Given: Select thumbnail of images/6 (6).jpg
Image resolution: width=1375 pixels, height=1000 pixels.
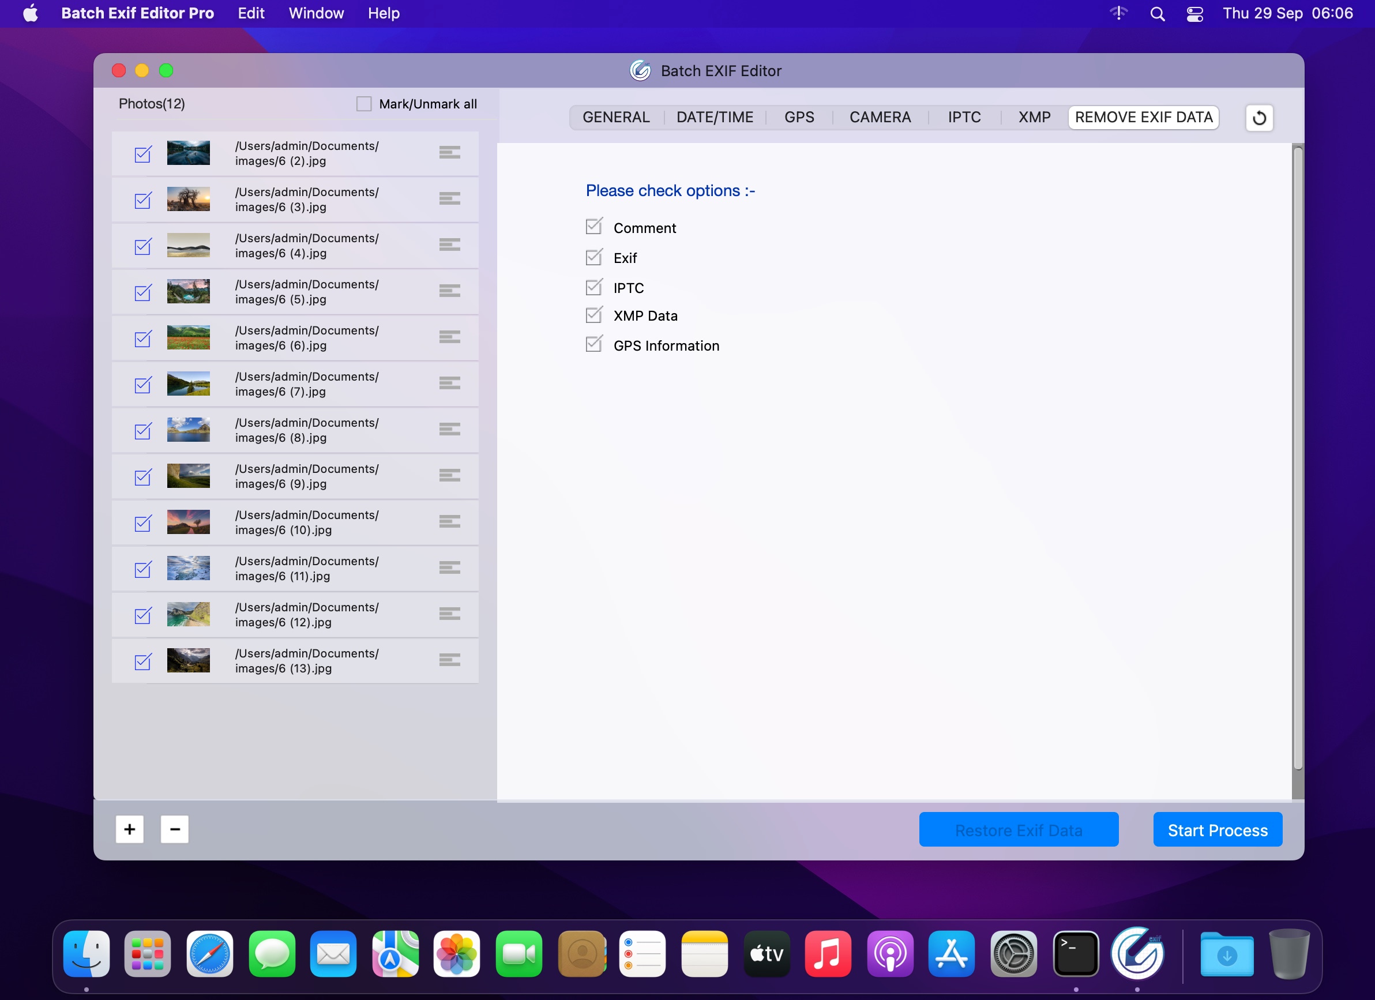Looking at the screenshot, I should [189, 337].
